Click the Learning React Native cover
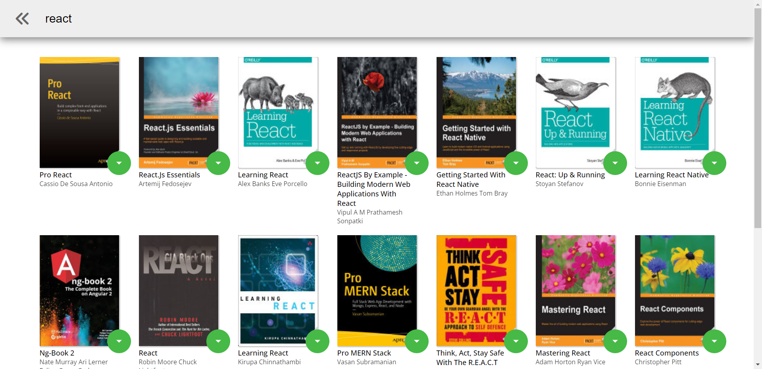762x369 pixels. click(x=675, y=112)
